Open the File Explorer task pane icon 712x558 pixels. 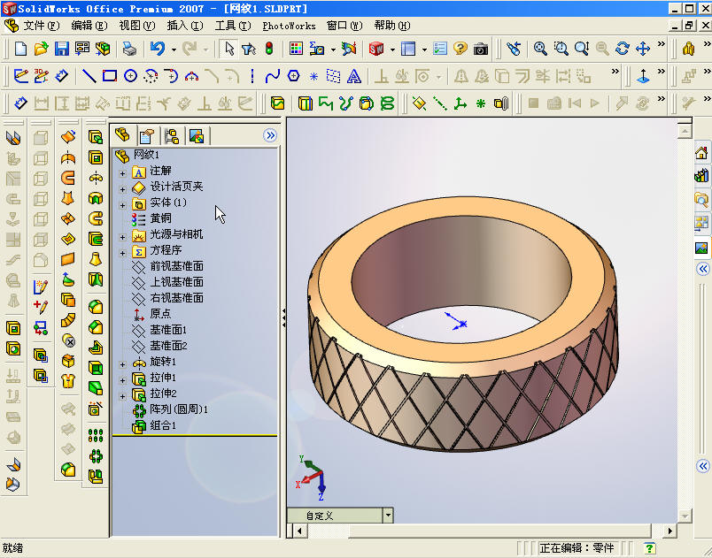(x=701, y=199)
